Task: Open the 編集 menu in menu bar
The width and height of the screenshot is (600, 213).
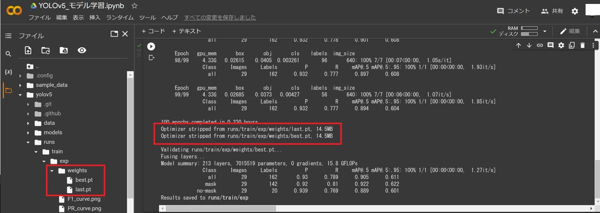Action: click(x=61, y=17)
